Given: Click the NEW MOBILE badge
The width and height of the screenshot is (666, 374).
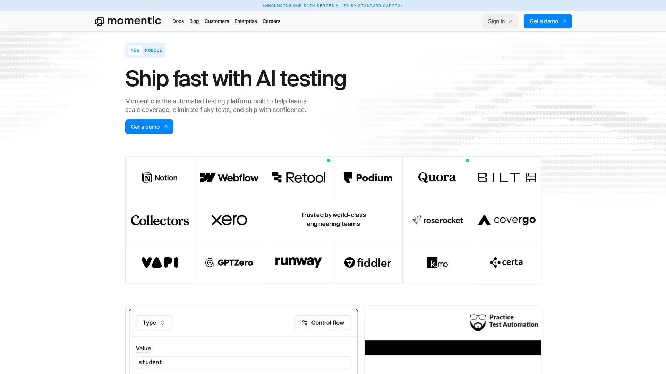Looking at the screenshot, I should click(x=145, y=50).
